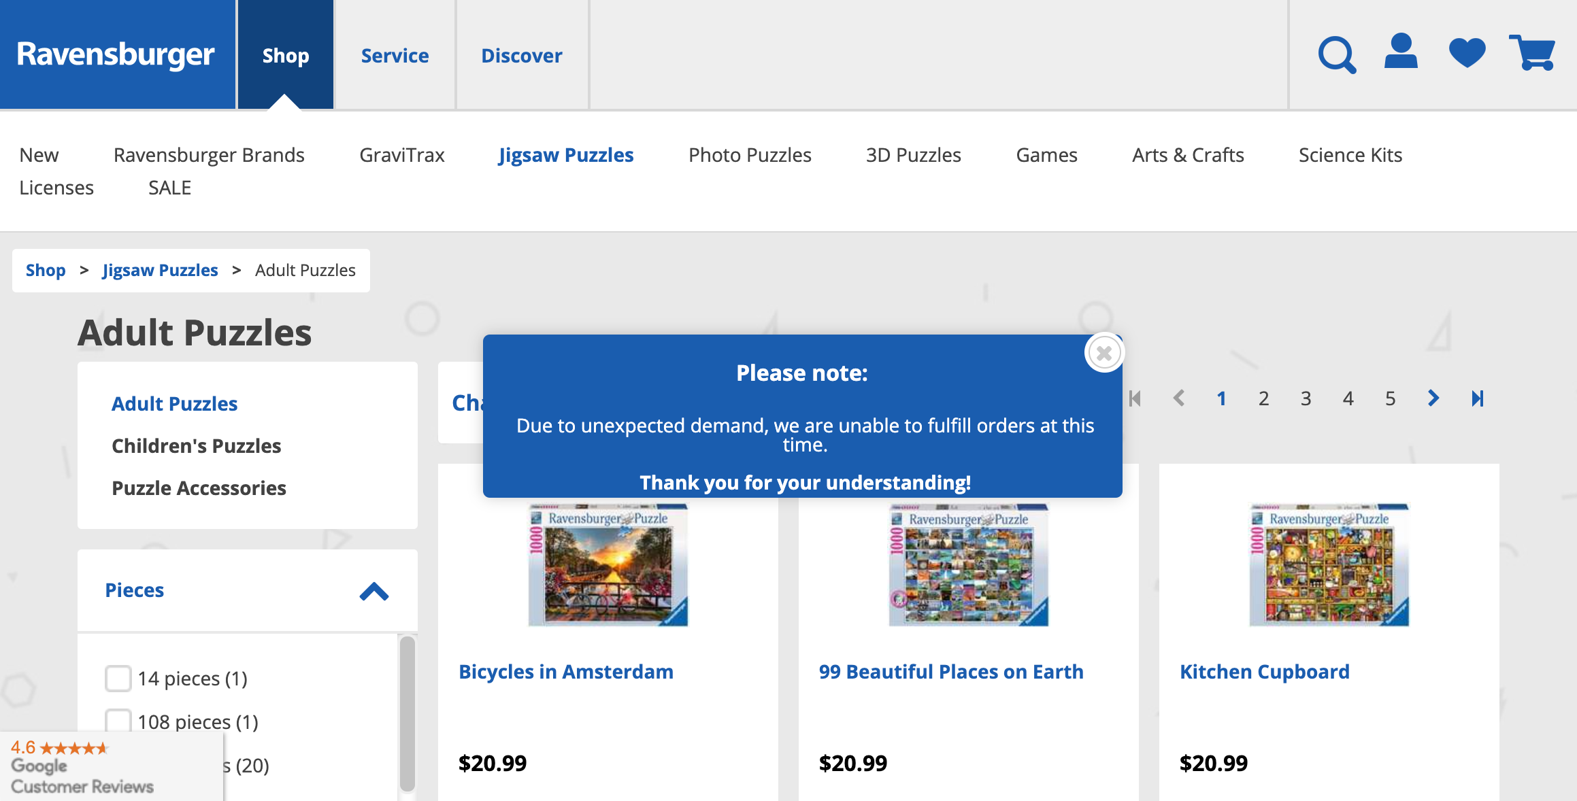1577x801 pixels.
Task: Check the 108 pieces filter
Action: [x=118, y=721]
